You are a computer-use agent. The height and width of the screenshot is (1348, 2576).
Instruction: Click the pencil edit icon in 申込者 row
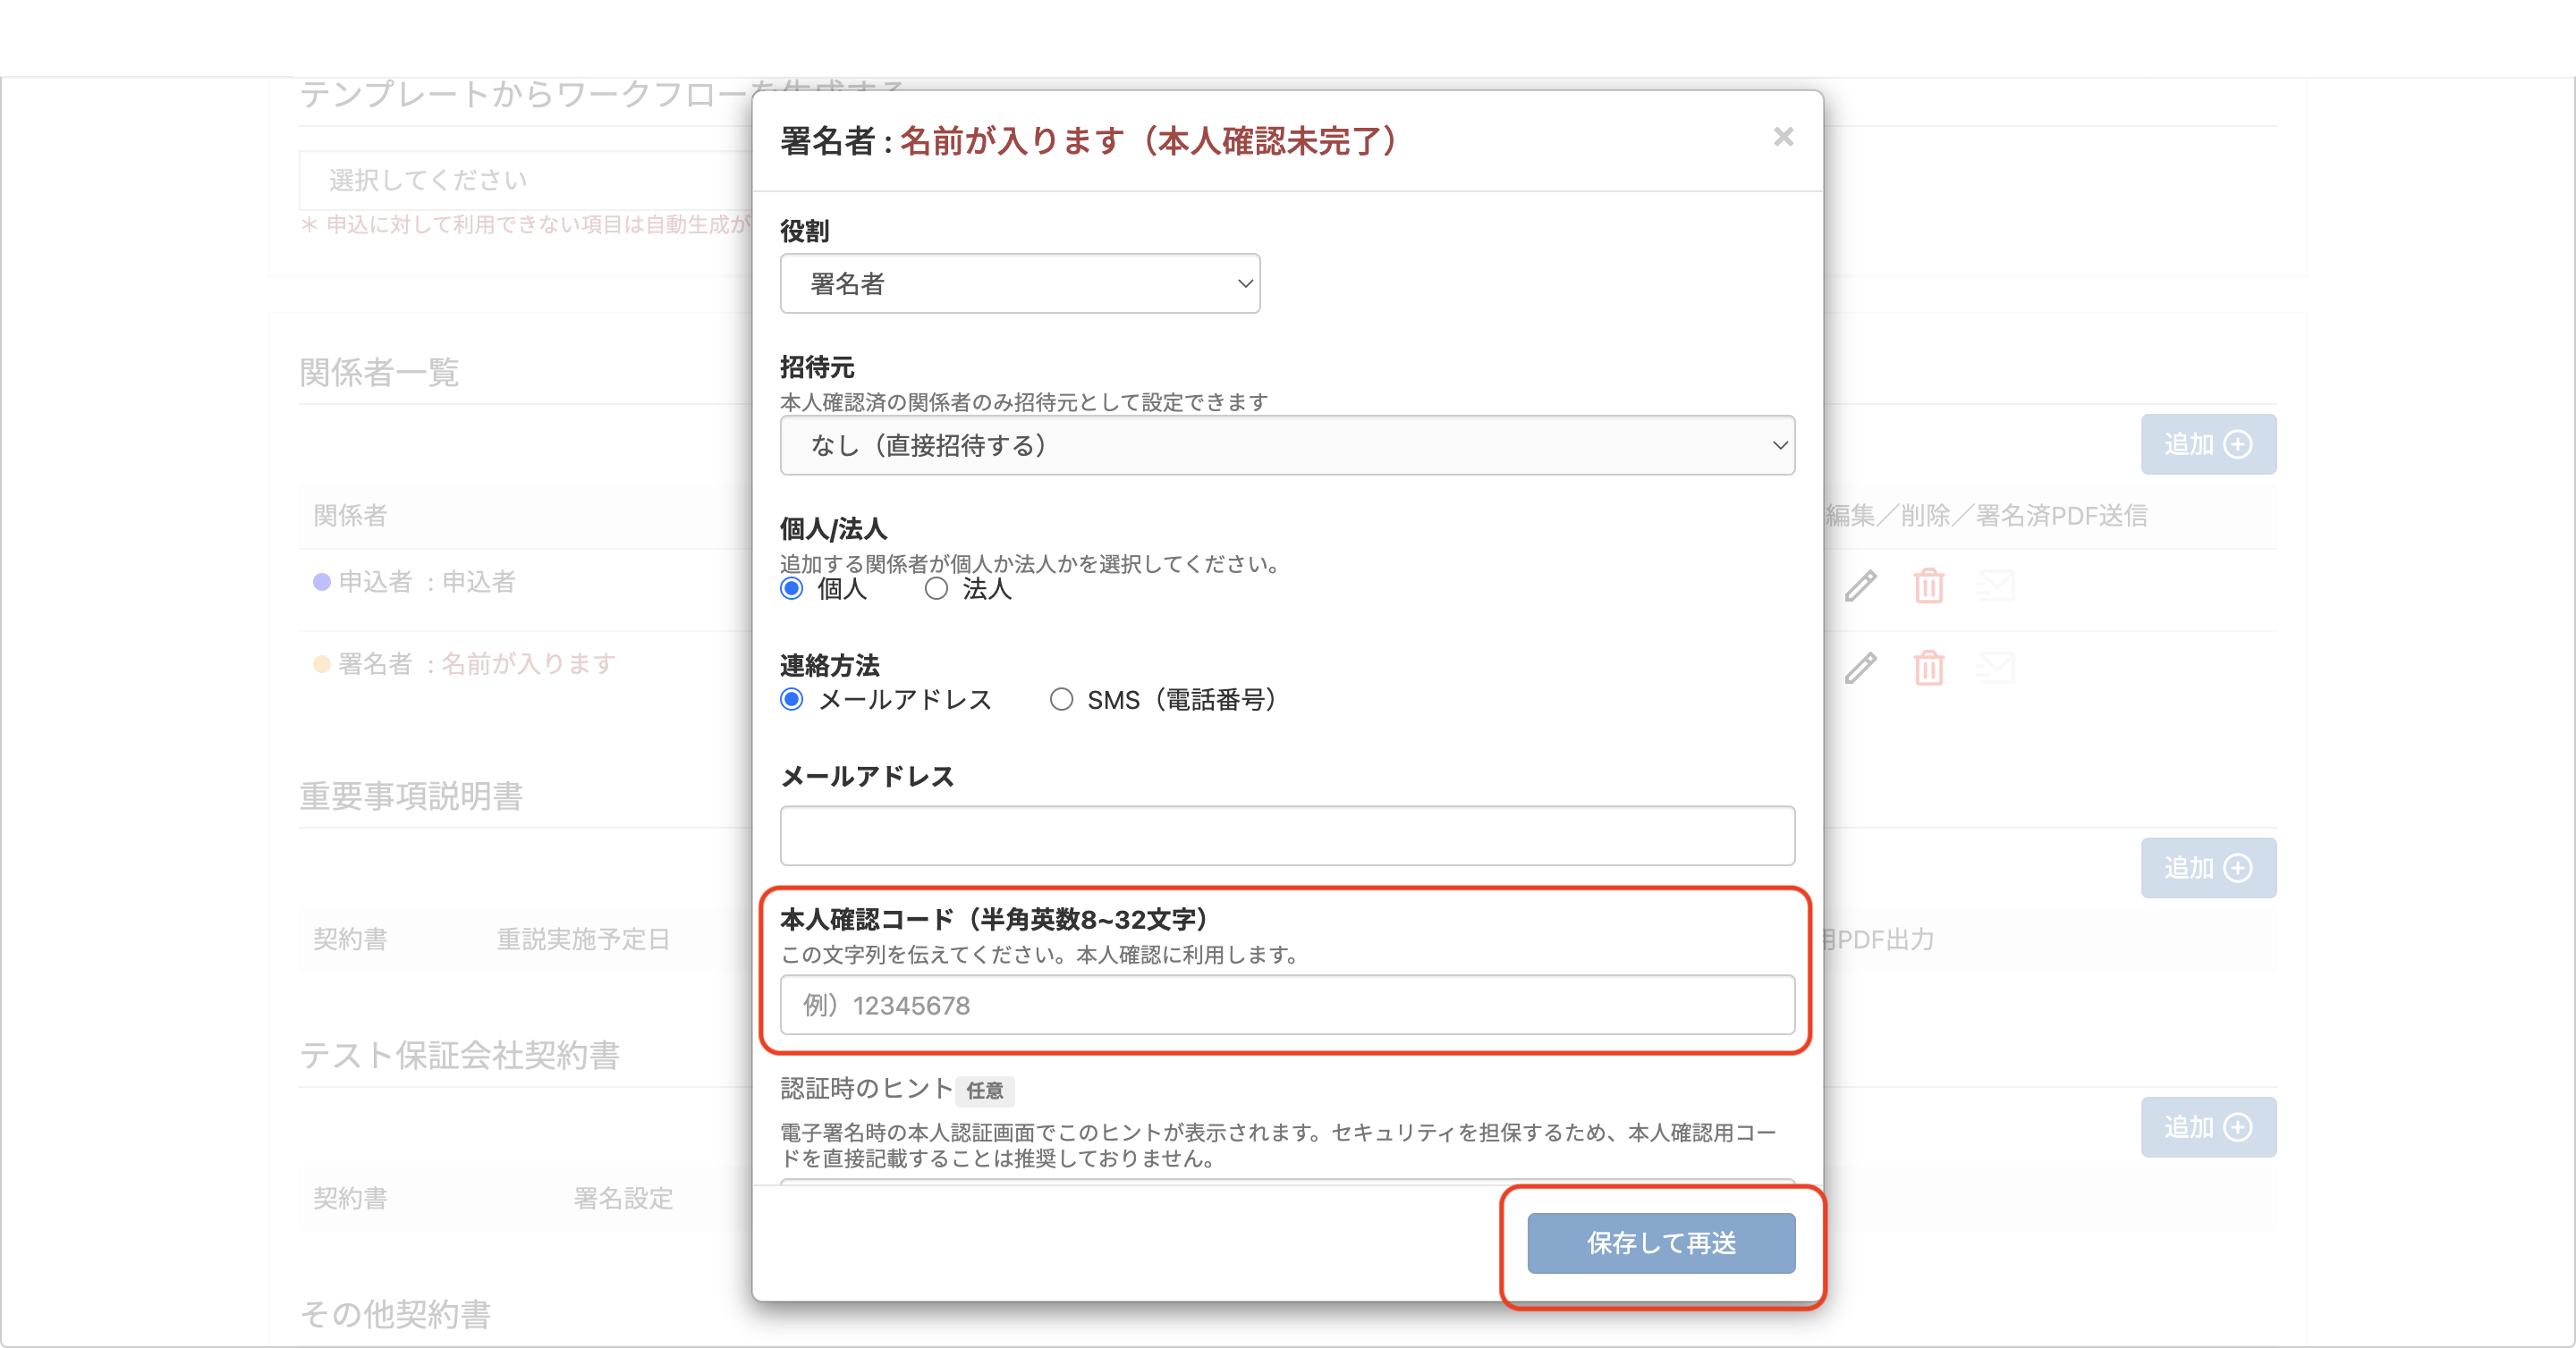(x=1861, y=586)
